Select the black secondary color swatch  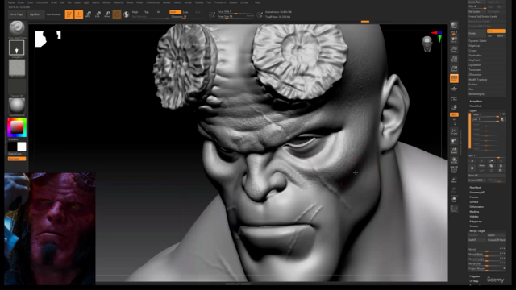12,147
